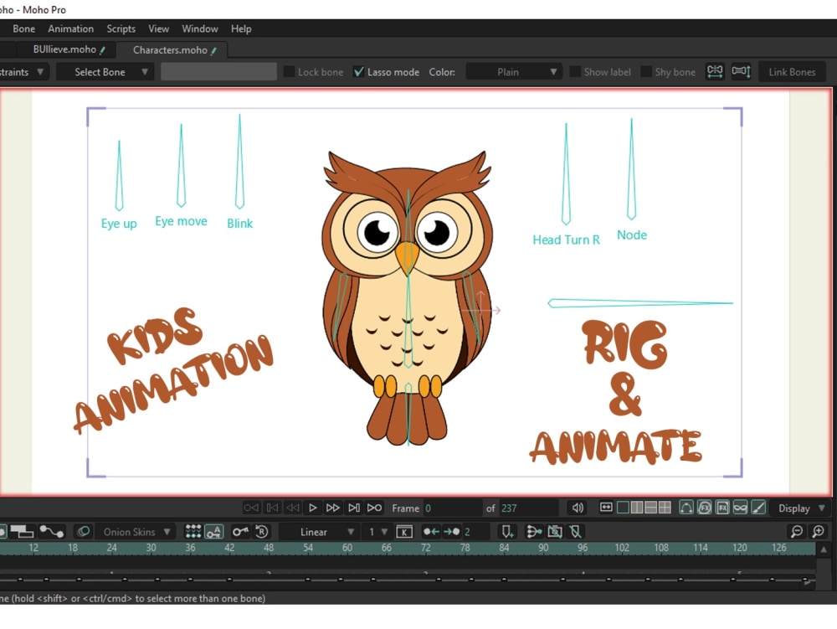Select the stacked viewport layout
The width and height of the screenshot is (837, 629).
coord(650,508)
